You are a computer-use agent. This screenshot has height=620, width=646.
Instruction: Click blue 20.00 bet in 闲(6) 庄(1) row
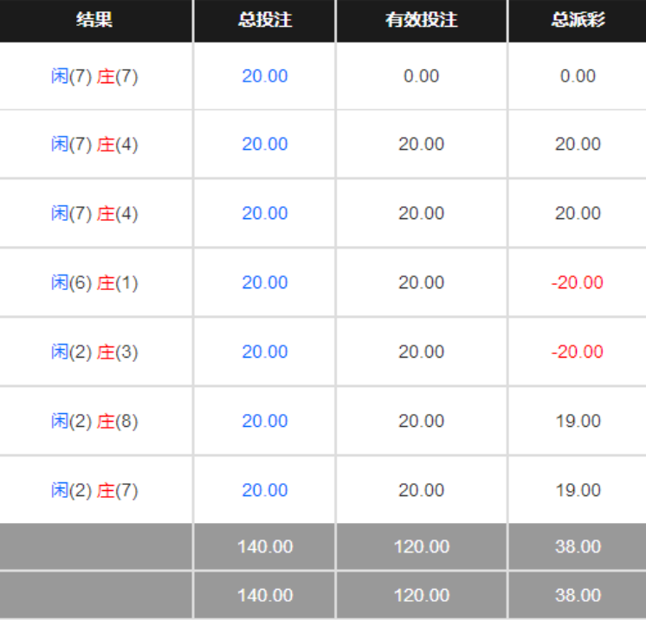click(x=264, y=282)
